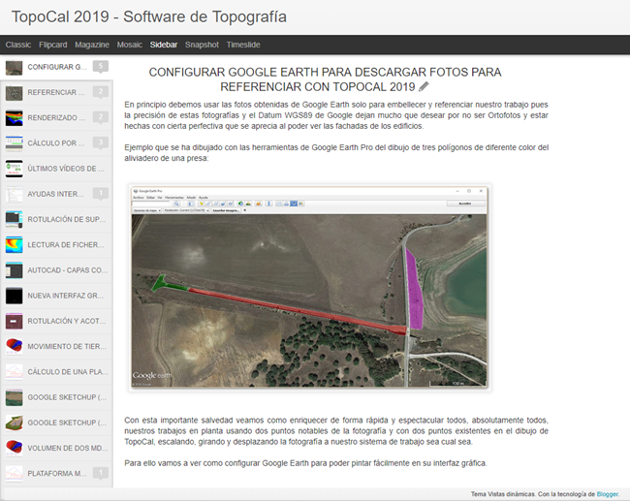The width and height of the screenshot is (630, 502).
Task: Open the Blogger link in footer
Action: coord(607,494)
